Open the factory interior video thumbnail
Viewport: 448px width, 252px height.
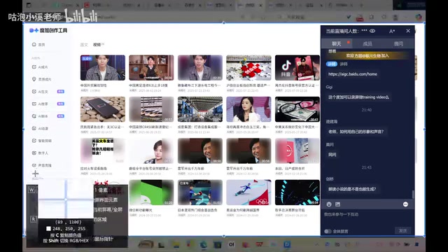coord(200,109)
